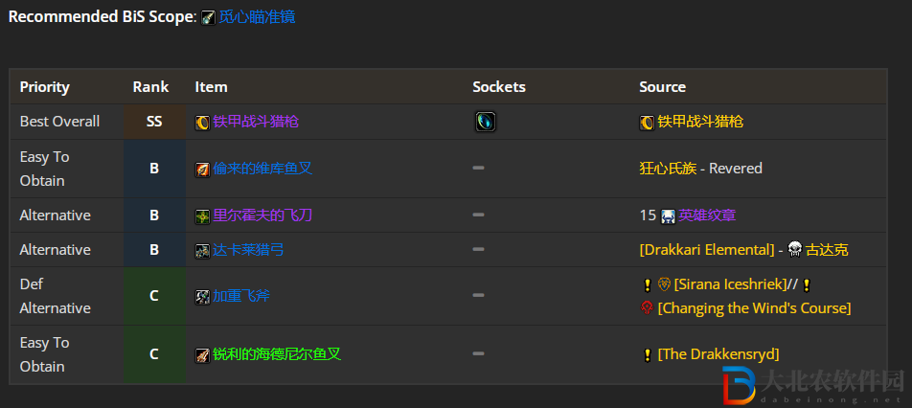This screenshot has height=408, width=912.
Task: Open the 锐利的海德尼尔鱼叉 item link
Action: (x=277, y=354)
